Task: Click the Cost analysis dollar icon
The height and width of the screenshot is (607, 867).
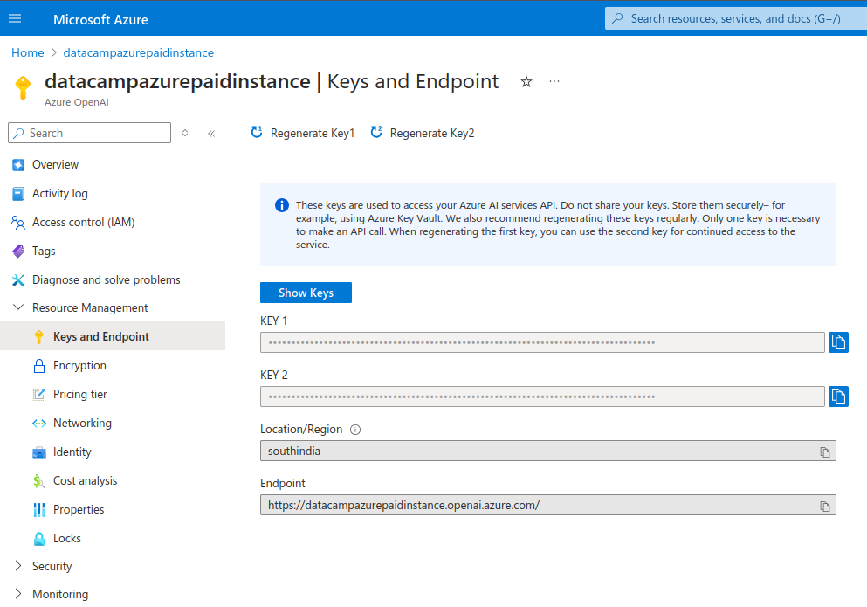Action: pos(38,481)
